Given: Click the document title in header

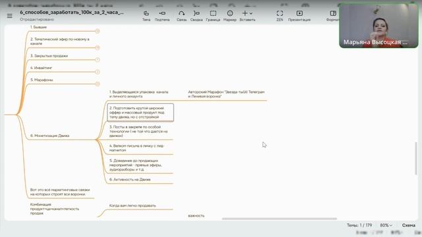Looking at the screenshot, I should (72, 13).
